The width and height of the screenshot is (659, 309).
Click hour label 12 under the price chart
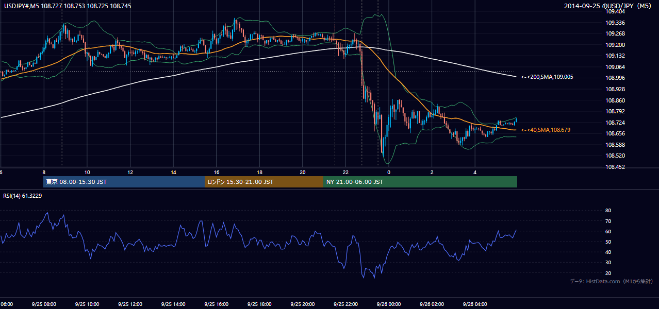(130, 173)
